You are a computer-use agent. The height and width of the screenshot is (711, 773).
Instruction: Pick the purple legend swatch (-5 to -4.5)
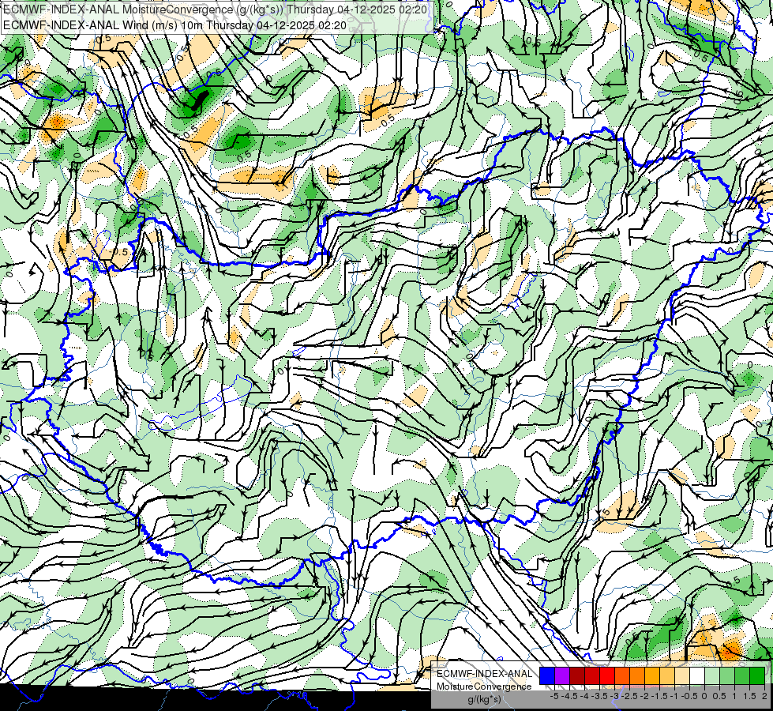pyautogui.click(x=562, y=676)
